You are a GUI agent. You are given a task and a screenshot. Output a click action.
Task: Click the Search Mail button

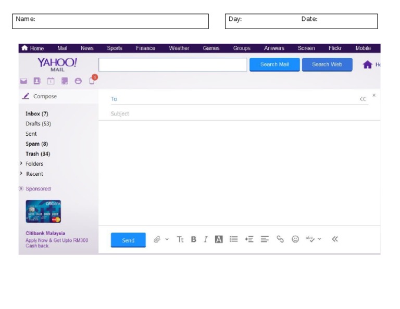pos(274,65)
